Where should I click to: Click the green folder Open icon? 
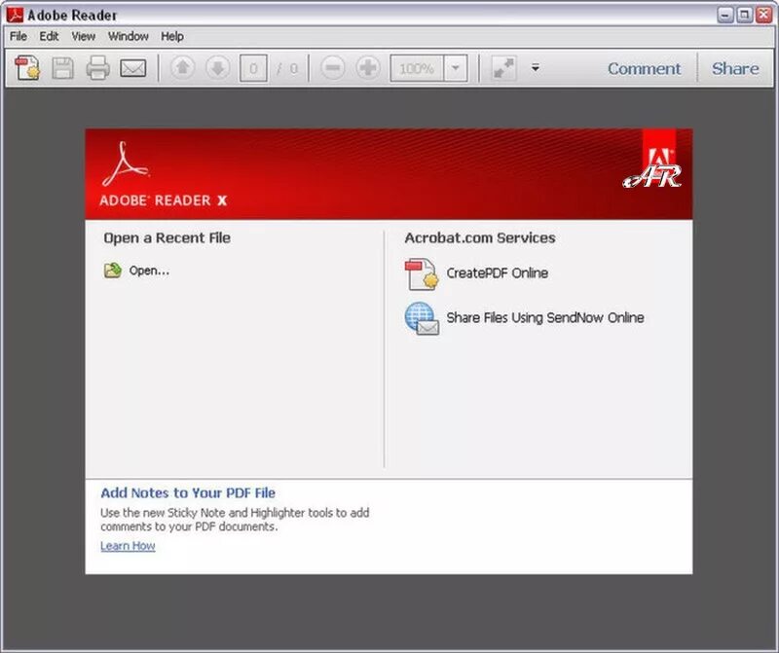(x=113, y=271)
